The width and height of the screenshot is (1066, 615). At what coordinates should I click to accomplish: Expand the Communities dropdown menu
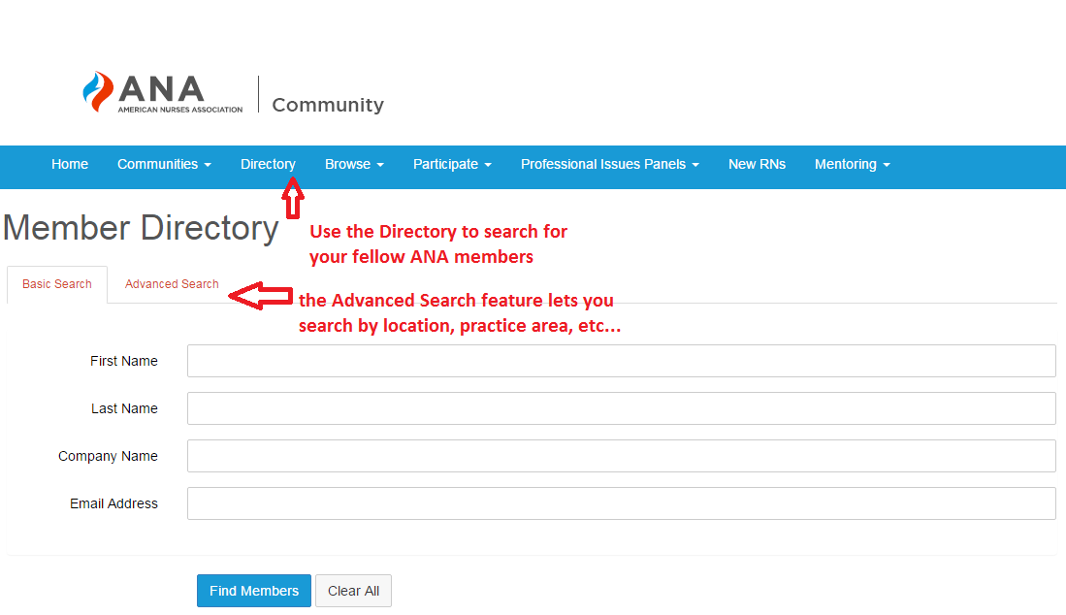point(164,165)
